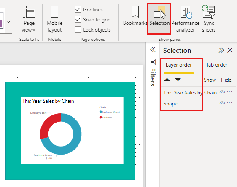
Task: Open more options for This Year Sales by Chain
Action: click(x=229, y=92)
